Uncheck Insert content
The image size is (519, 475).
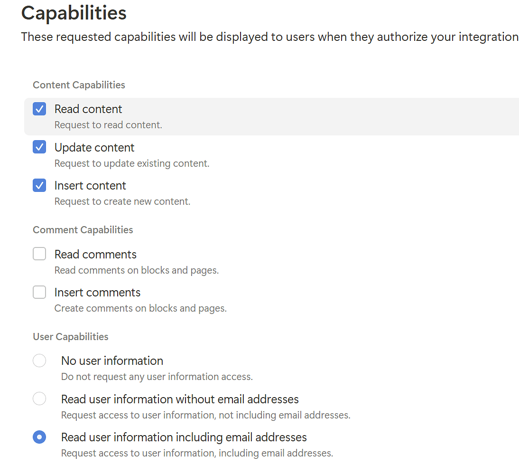click(39, 185)
